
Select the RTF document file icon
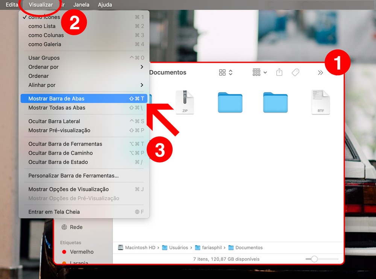(x=320, y=102)
